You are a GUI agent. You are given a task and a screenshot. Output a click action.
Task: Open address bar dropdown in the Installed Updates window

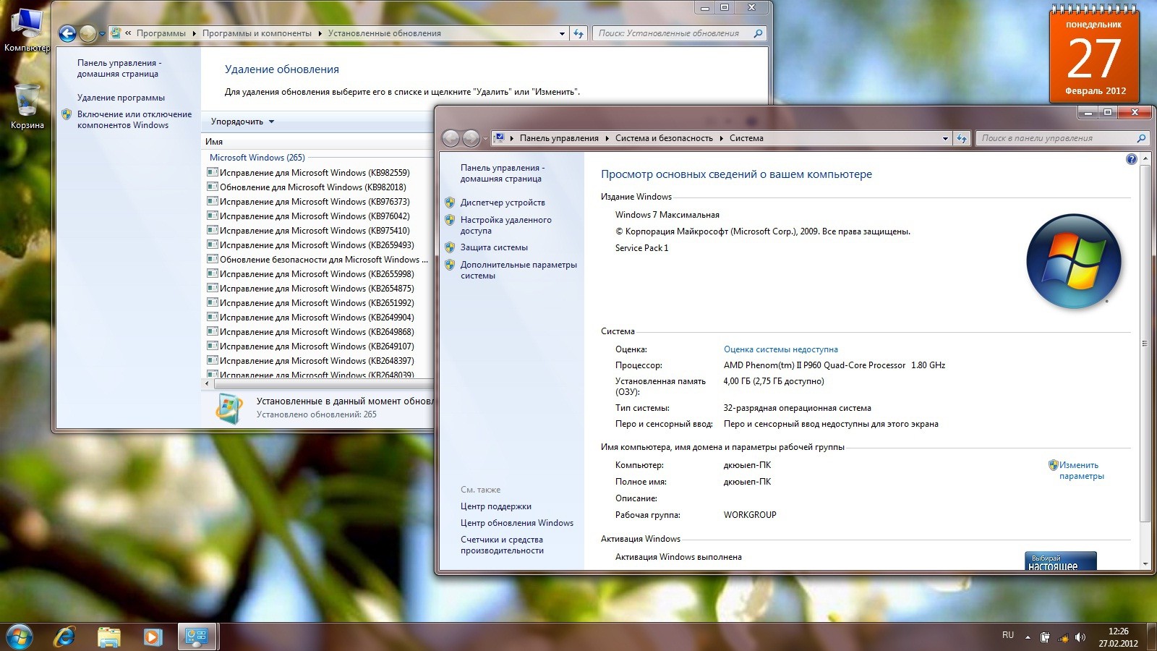pyautogui.click(x=562, y=33)
